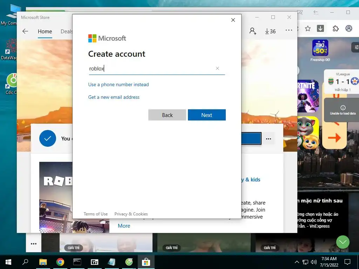359x269 pixels.
Task: Open Privacy & Cookies link
Action: [x=131, y=214]
